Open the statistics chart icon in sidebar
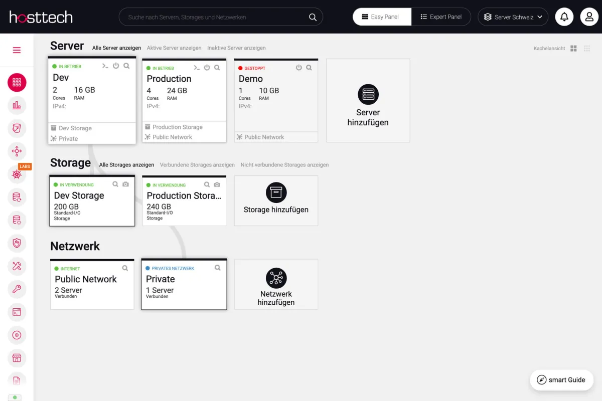This screenshot has height=401, width=602. 17,105
